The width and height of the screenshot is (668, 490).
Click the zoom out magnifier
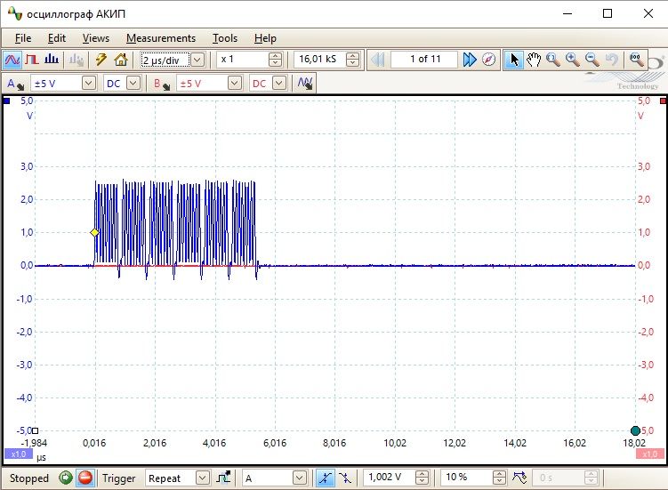tap(592, 60)
